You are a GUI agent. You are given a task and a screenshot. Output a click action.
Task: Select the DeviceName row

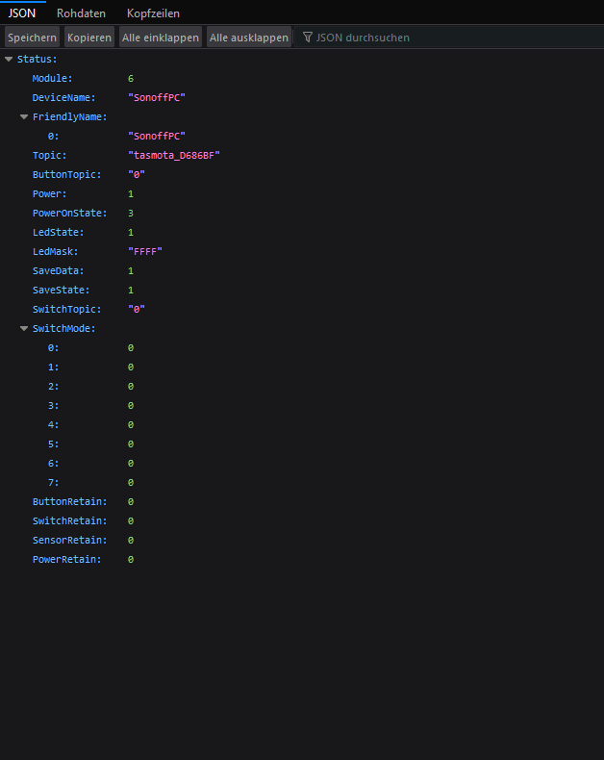[x=302, y=97]
